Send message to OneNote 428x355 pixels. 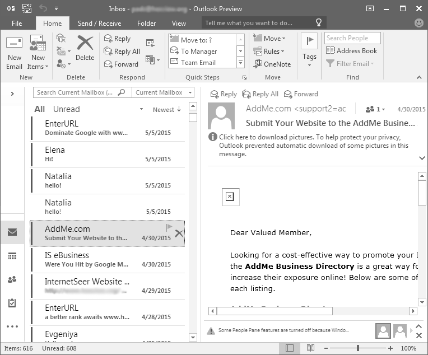[x=272, y=64]
